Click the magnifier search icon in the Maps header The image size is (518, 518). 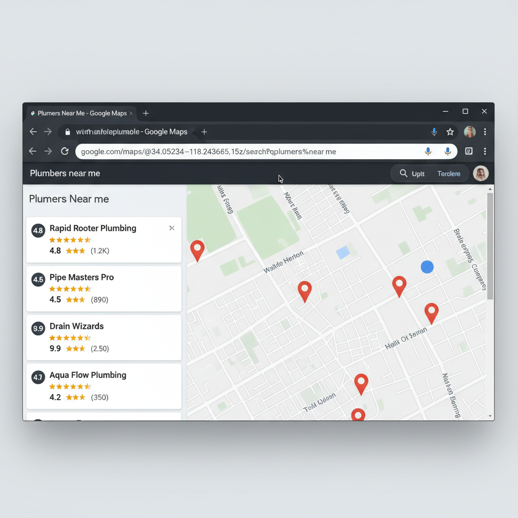[x=403, y=174]
